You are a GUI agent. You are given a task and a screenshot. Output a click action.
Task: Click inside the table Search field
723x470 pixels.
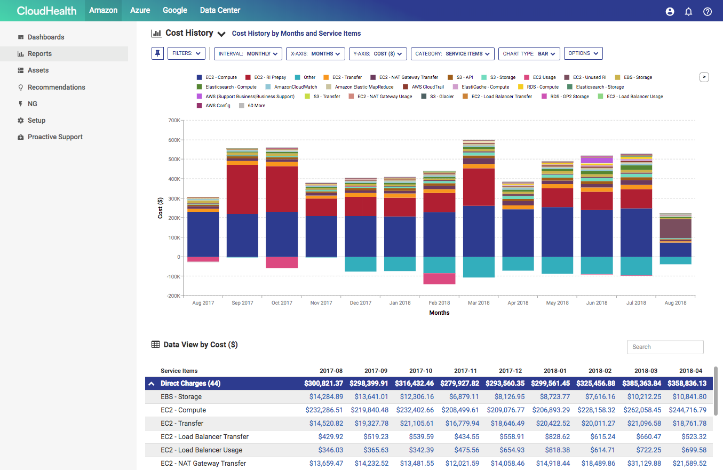pyautogui.click(x=665, y=347)
